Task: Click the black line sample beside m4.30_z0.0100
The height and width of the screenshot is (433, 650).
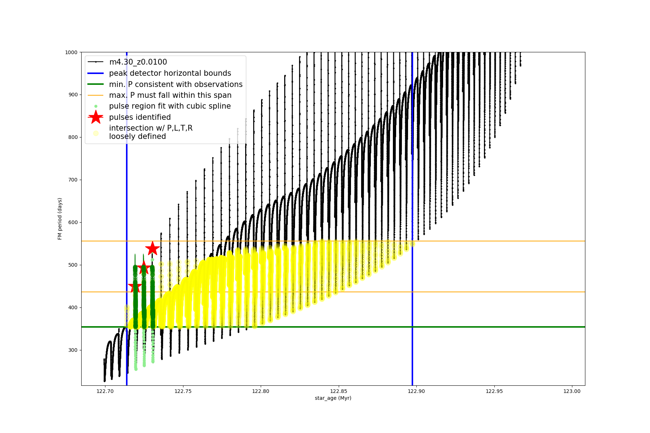Action: (x=96, y=62)
